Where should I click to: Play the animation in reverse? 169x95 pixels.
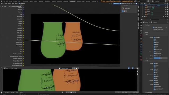[70, 92]
